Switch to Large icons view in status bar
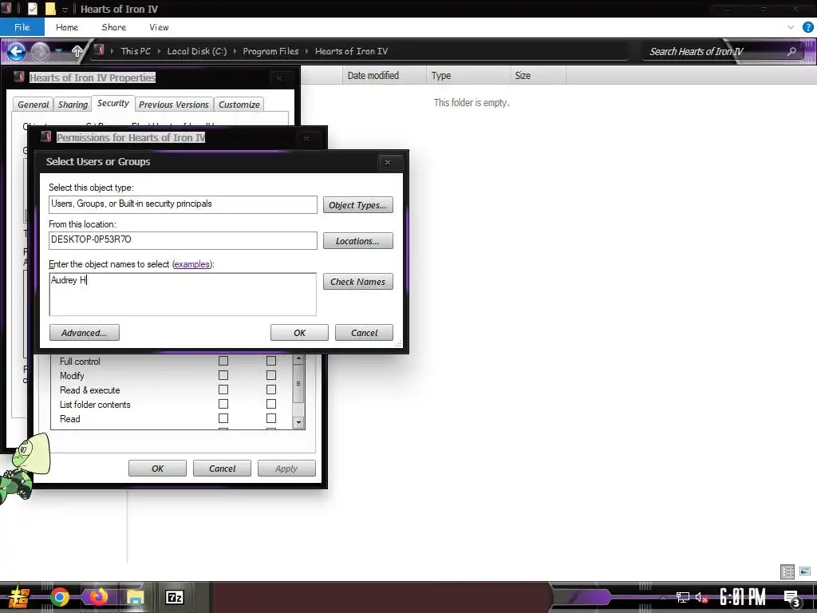 (804, 571)
